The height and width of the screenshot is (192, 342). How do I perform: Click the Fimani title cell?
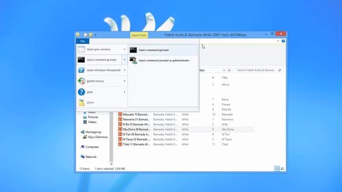[226, 105]
